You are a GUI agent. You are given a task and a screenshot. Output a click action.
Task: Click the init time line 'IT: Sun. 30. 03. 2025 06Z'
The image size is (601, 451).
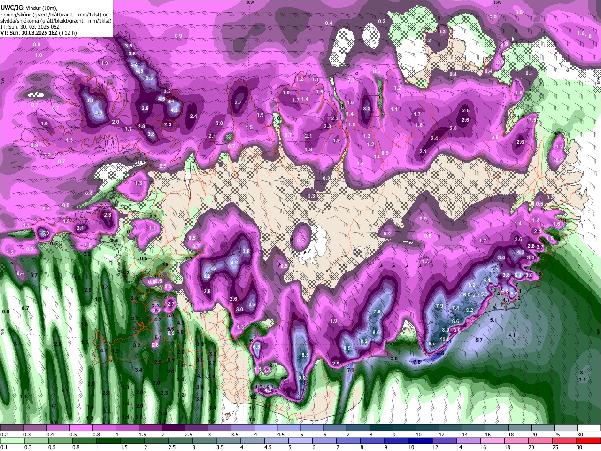click(31, 27)
